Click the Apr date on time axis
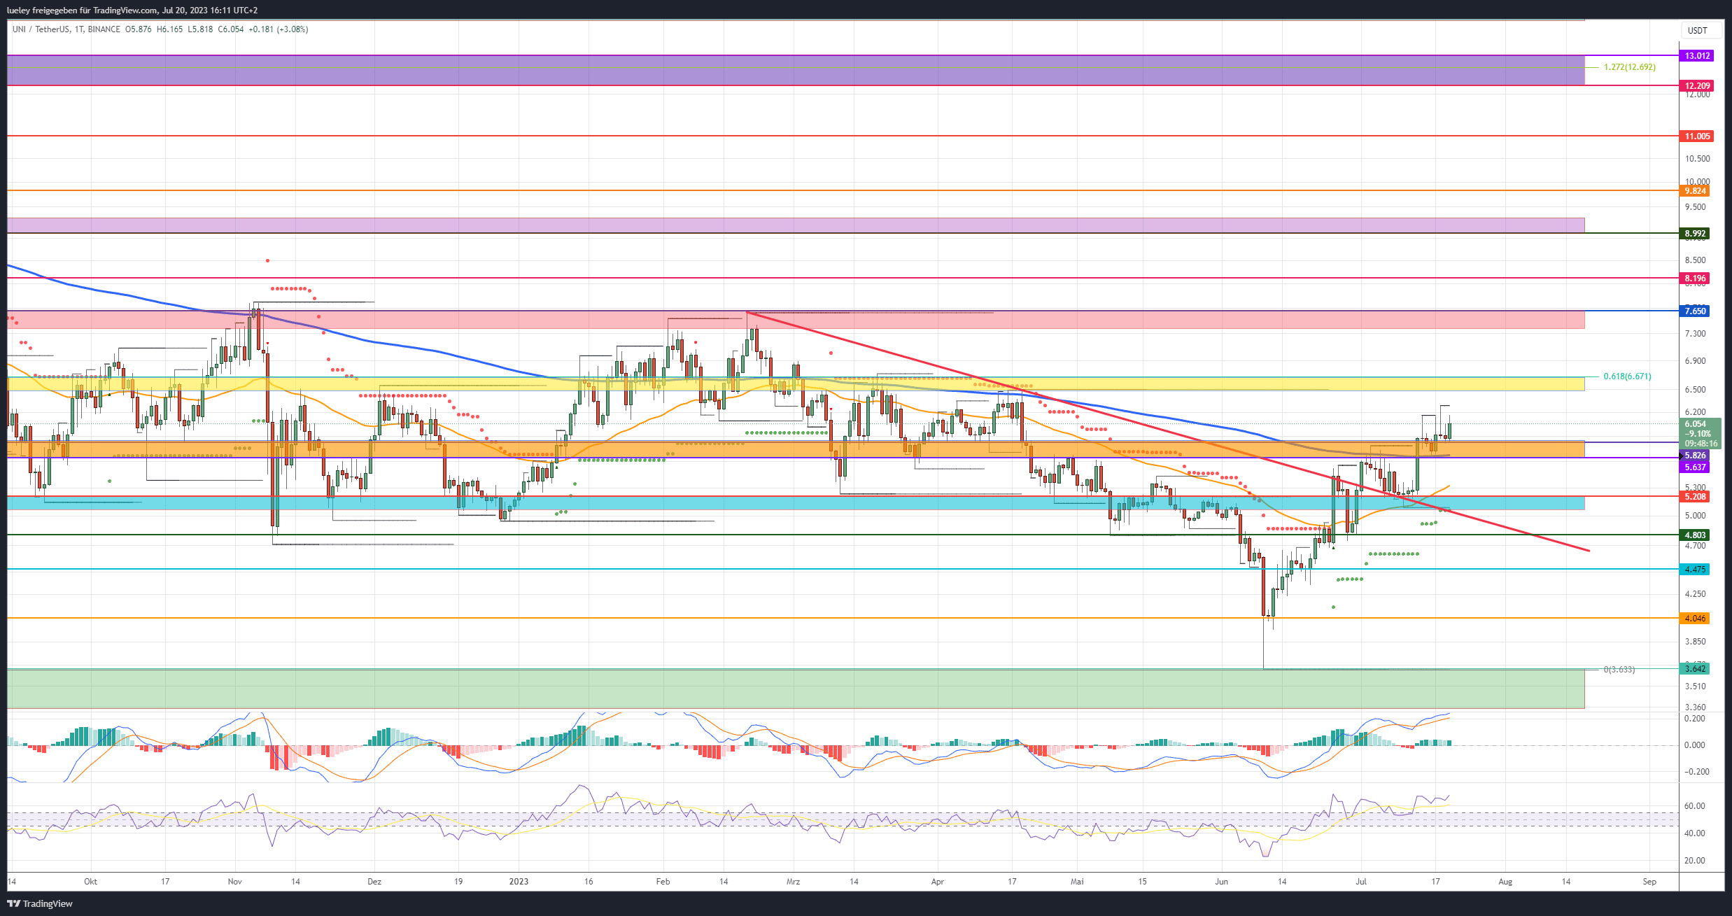The width and height of the screenshot is (1732, 916). click(937, 881)
